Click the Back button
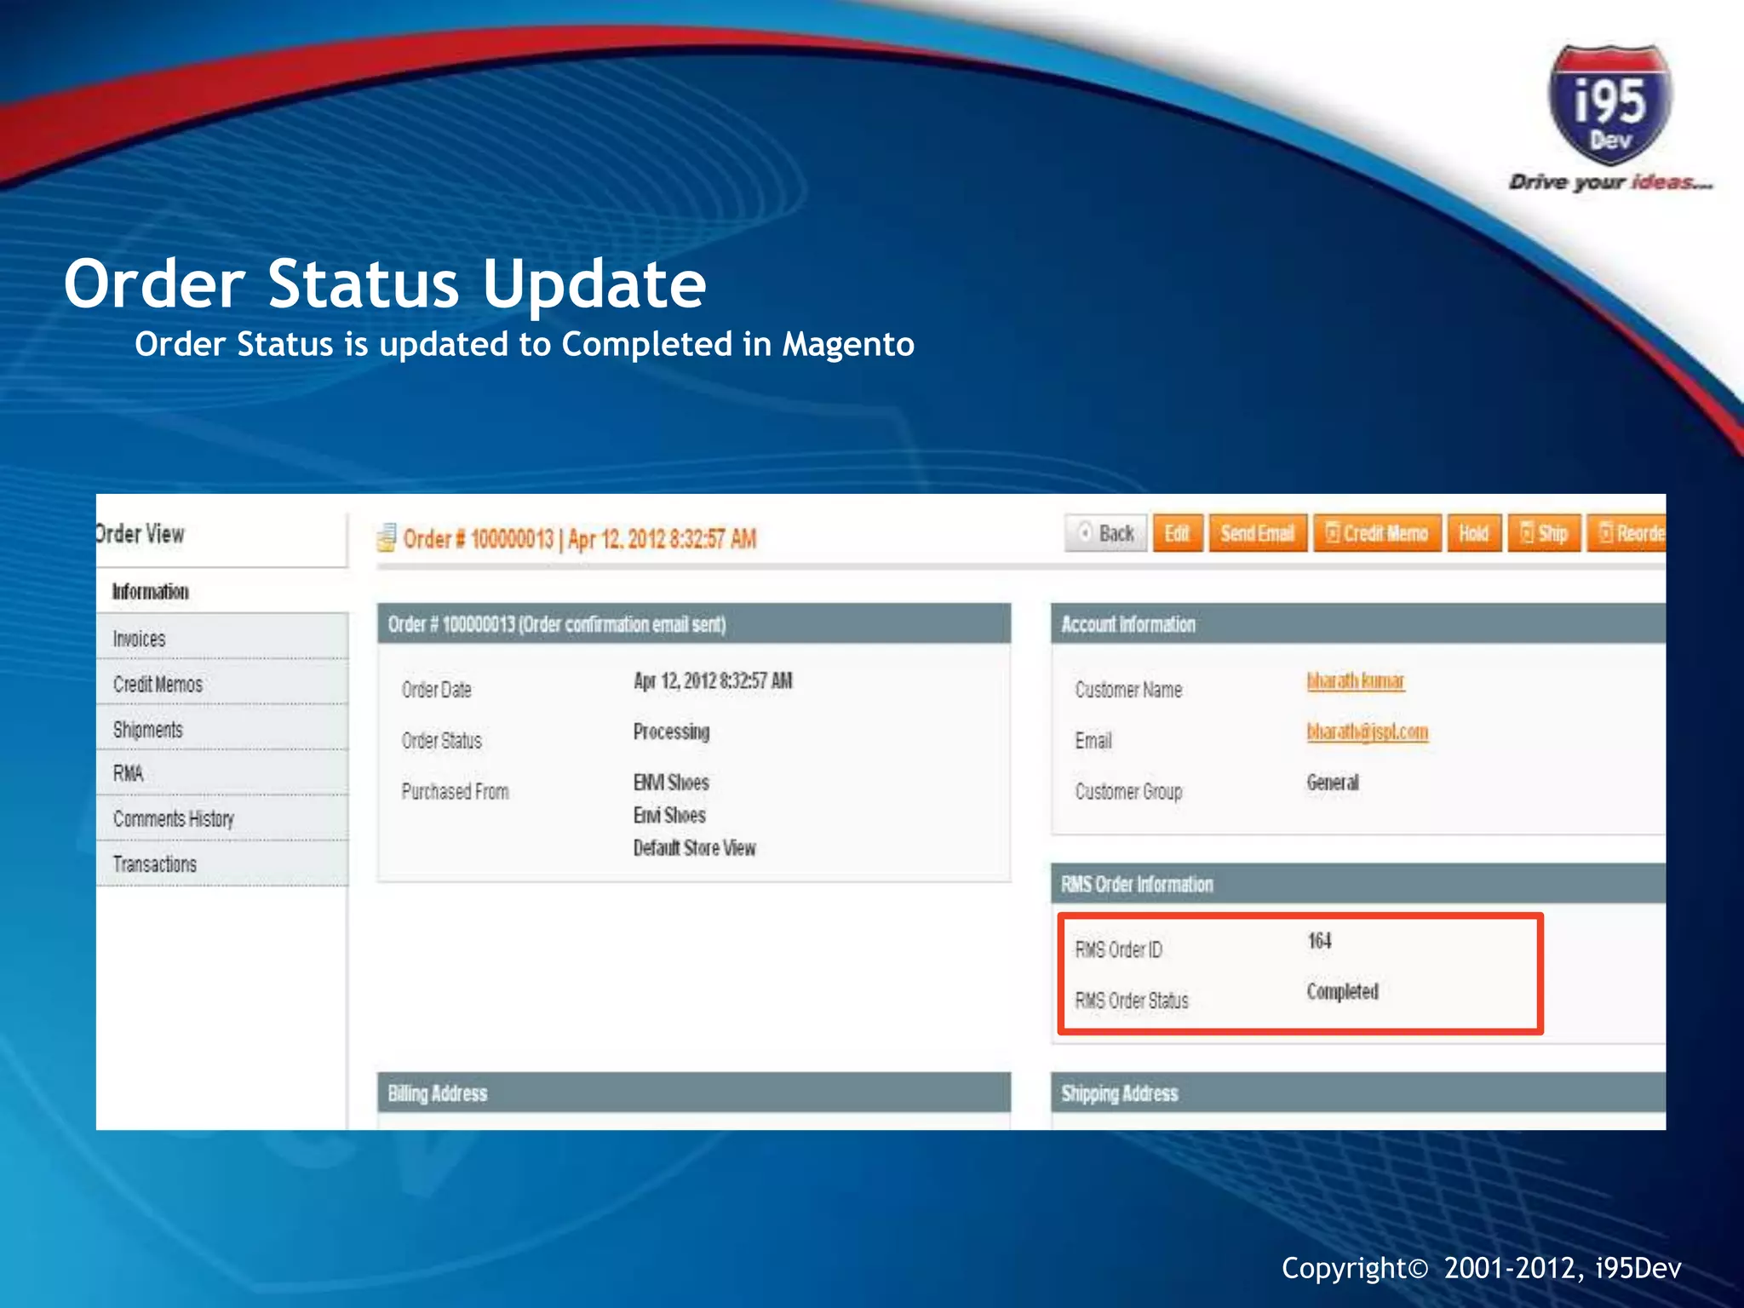The width and height of the screenshot is (1744, 1308). (x=1106, y=533)
